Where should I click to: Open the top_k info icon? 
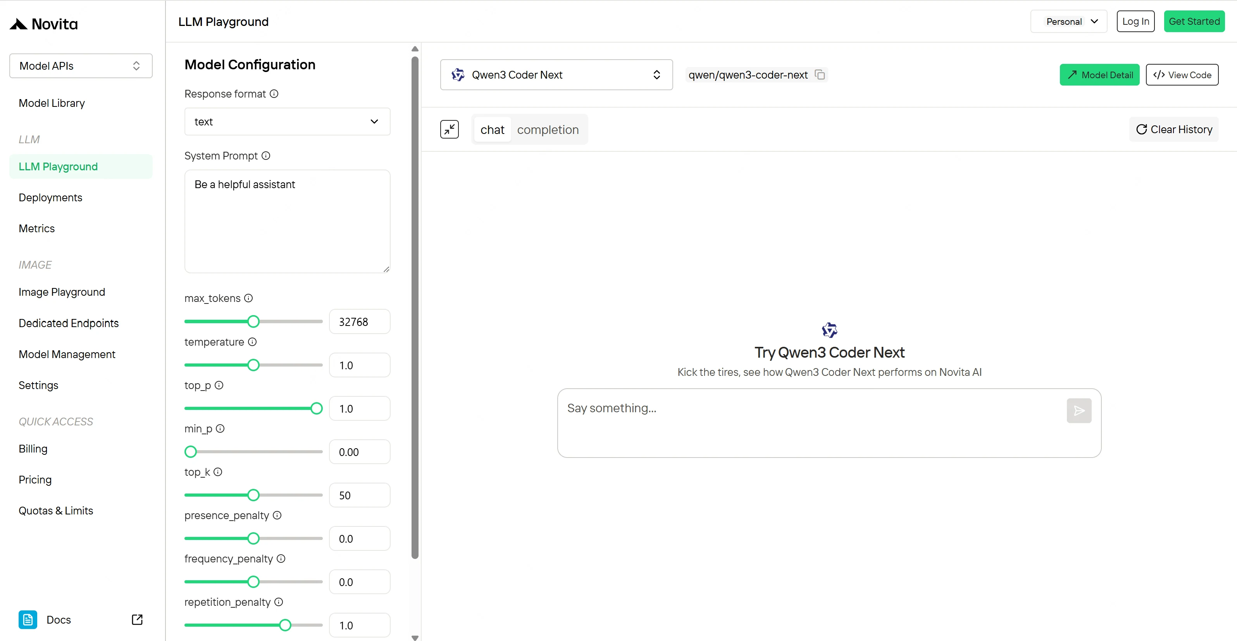tap(218, 471)
